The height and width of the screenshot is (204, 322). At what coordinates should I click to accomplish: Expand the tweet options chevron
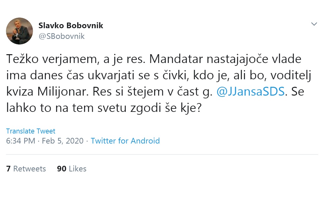[x=314, y=24]
